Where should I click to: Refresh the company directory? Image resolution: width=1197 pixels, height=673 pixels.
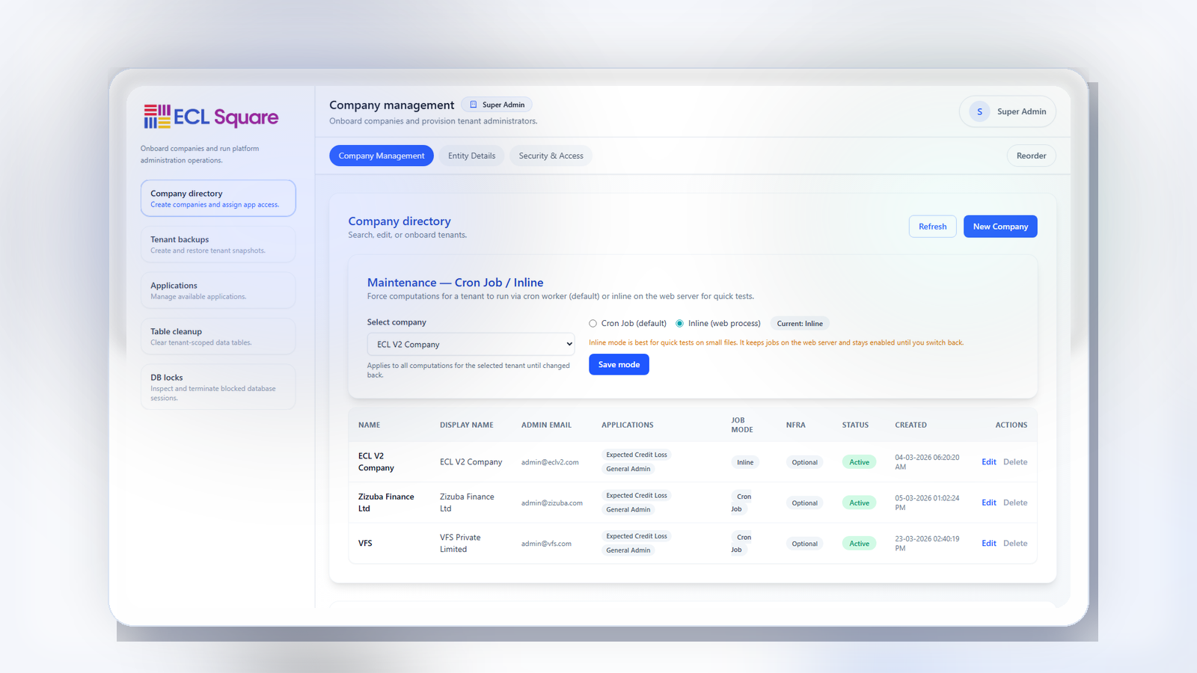[932, 227]
